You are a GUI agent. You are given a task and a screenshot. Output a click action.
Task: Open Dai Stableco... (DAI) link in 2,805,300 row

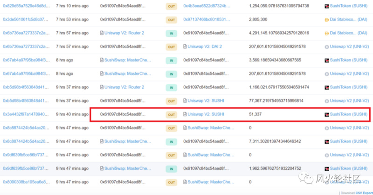click(x=348, y=20)
